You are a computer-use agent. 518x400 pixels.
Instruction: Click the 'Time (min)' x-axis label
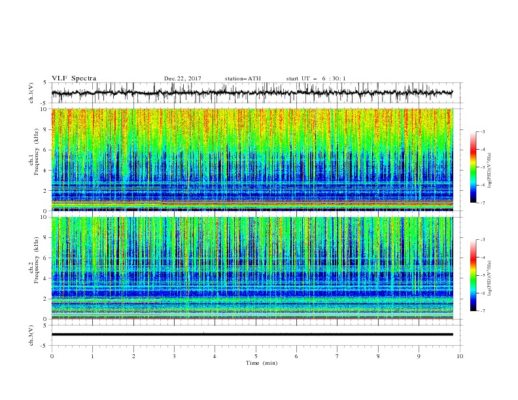(x=262, y=363)
